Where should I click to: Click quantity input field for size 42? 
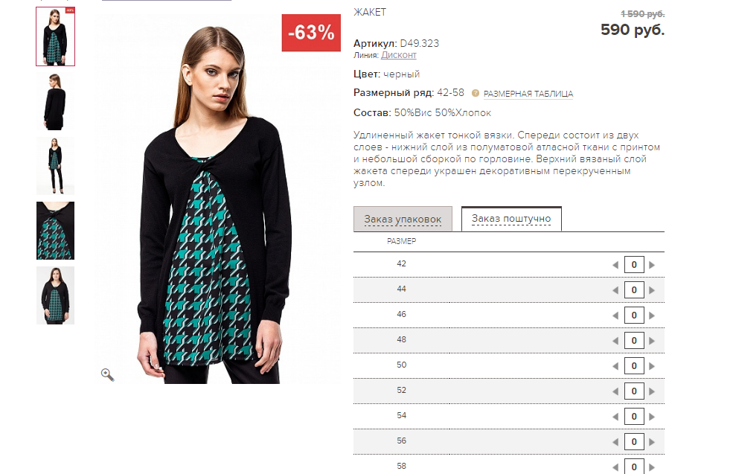pyautogui.click(x=634, y=265)
